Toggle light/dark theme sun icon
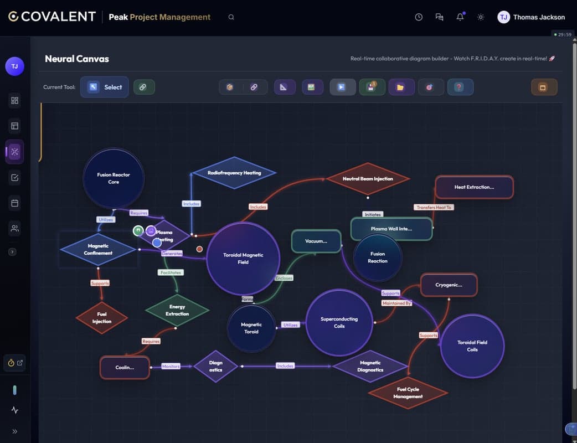This screenshot has height=443, width=577. coord(481,17)
